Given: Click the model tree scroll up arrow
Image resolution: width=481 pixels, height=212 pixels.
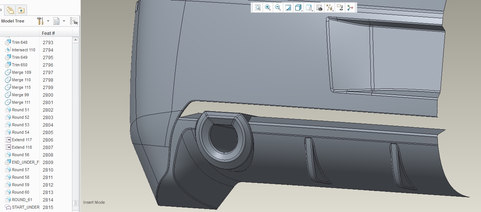Looking at the screenshot, I should point(75,40).
